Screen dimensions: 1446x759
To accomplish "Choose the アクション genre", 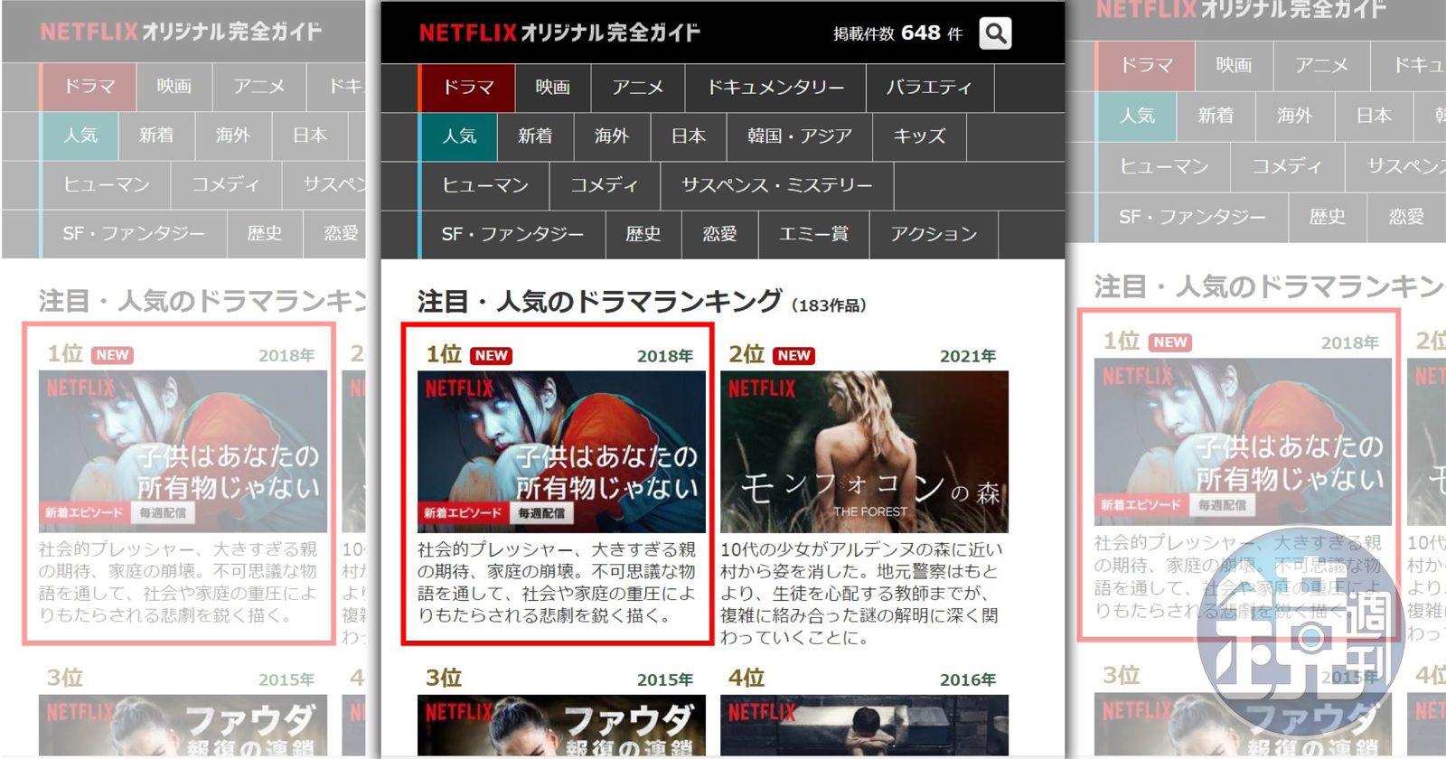I will (x=934, y=235).
